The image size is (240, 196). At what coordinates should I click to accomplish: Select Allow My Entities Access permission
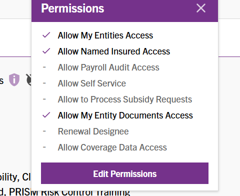tap(105, 35)
